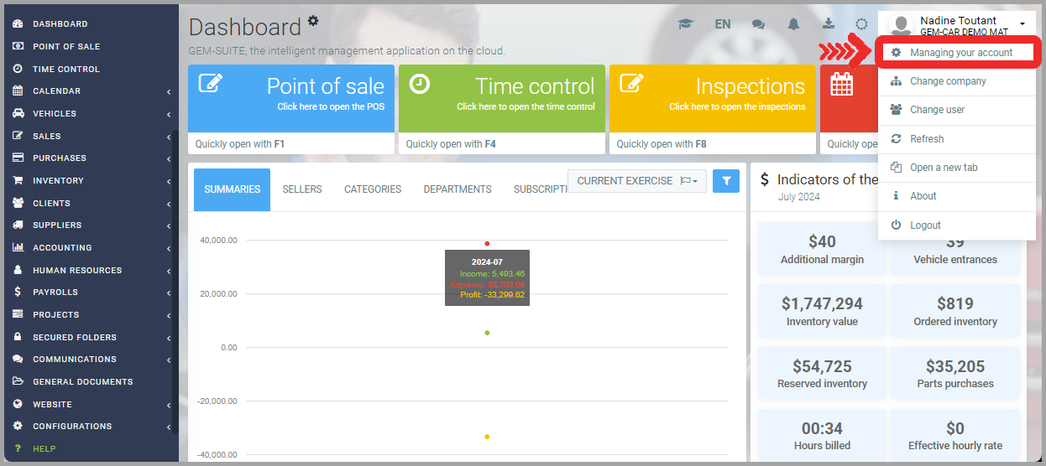Expand the Accounting sidebar section
This screenshot has width=1046, height=466.
pos(62,247)
